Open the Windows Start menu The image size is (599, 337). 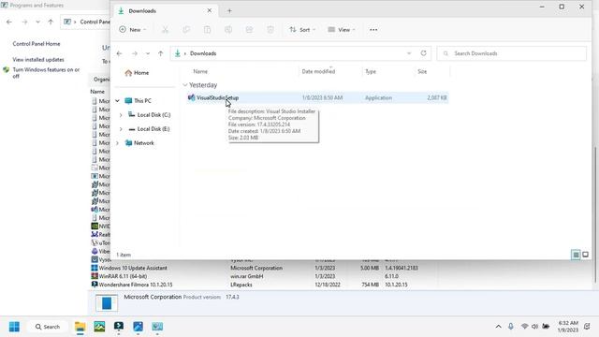coord(14,327)
